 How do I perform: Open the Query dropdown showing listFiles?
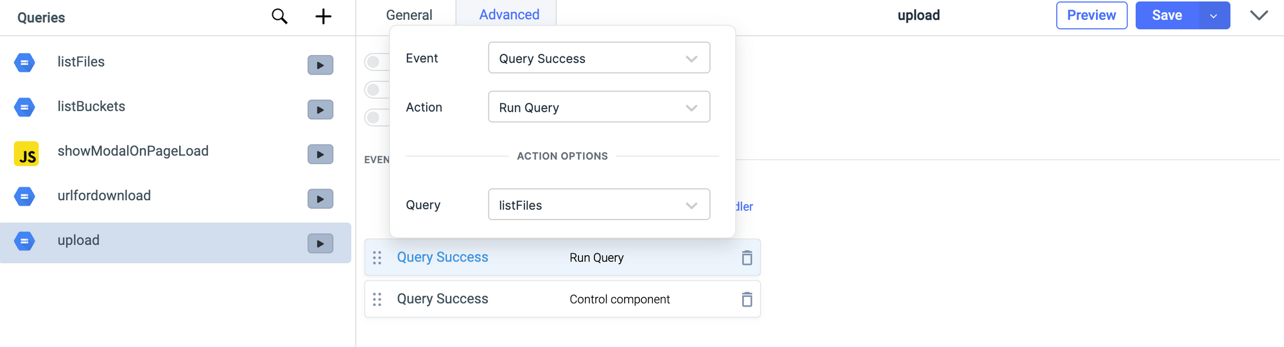[x=598, y=205]
